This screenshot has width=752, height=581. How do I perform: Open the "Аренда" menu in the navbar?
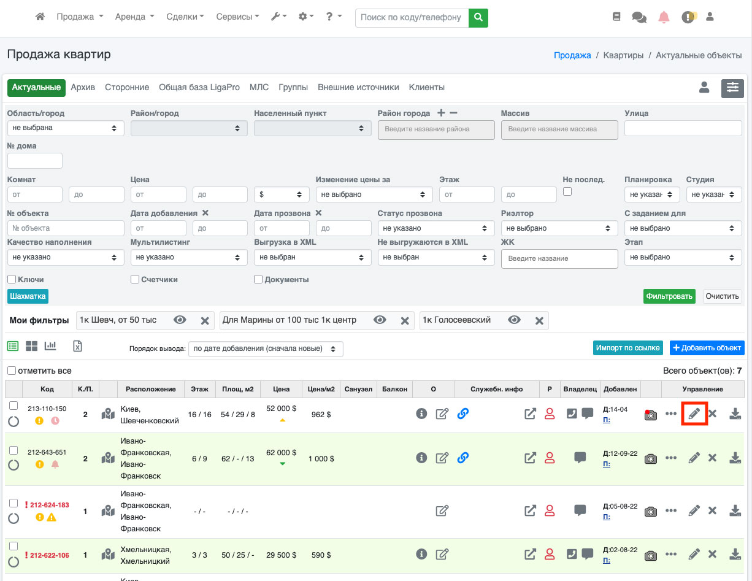coord(134,17)
